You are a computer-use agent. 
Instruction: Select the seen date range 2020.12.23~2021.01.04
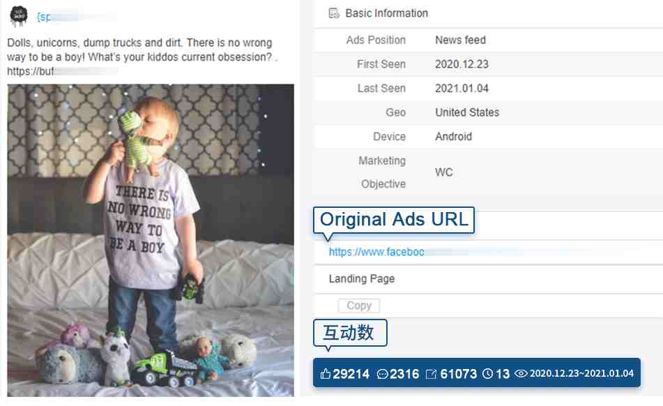click(581, 374)
